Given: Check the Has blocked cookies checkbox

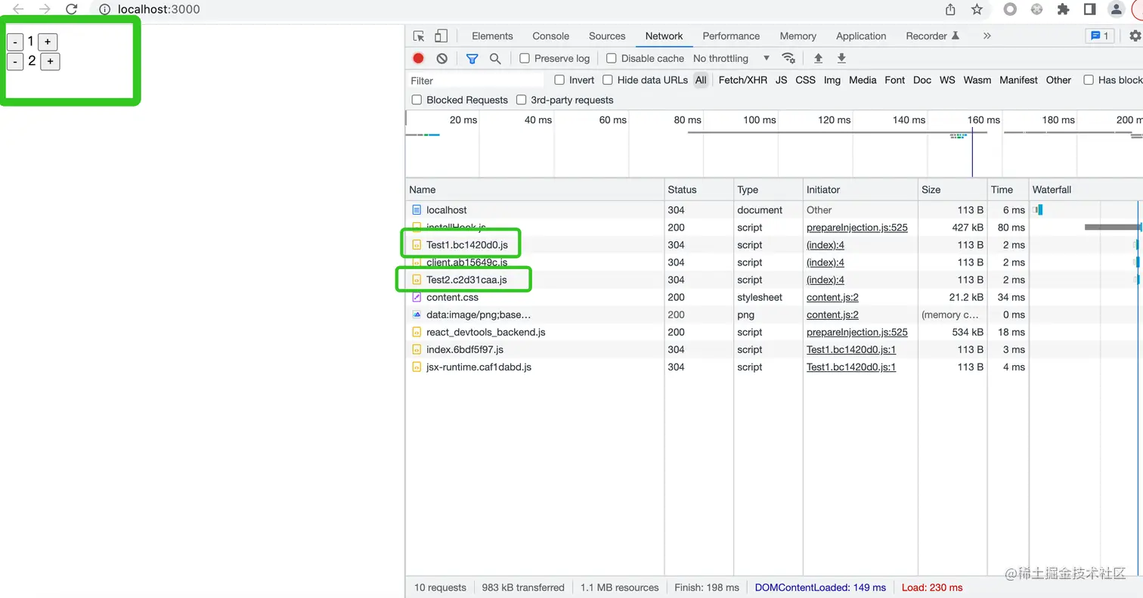Looking at the screenshot, I should [x=1089, y=80].
